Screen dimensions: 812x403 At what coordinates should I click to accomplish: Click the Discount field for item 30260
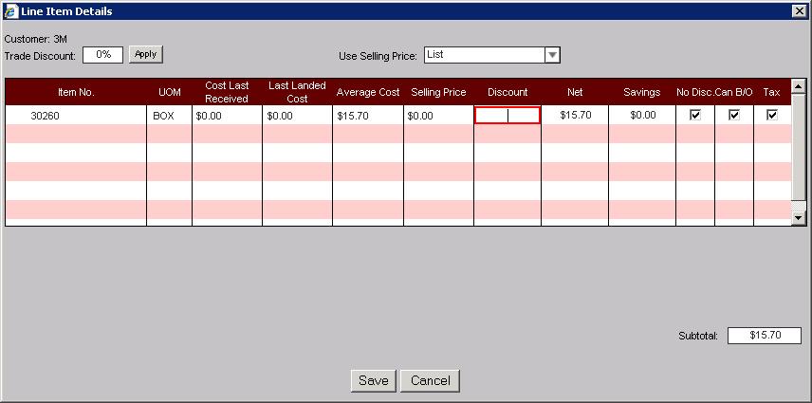pyautogui.click(x=507, y=116)
